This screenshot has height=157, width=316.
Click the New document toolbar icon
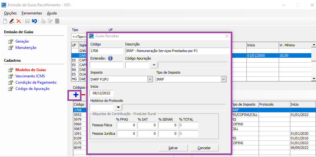pos(5,21)
